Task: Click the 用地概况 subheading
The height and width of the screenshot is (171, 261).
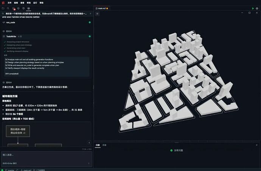Action: (7, 101)
